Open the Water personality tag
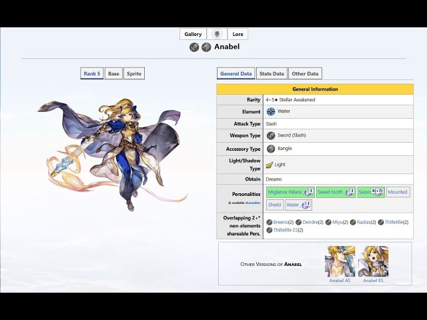 pos(298,205)
